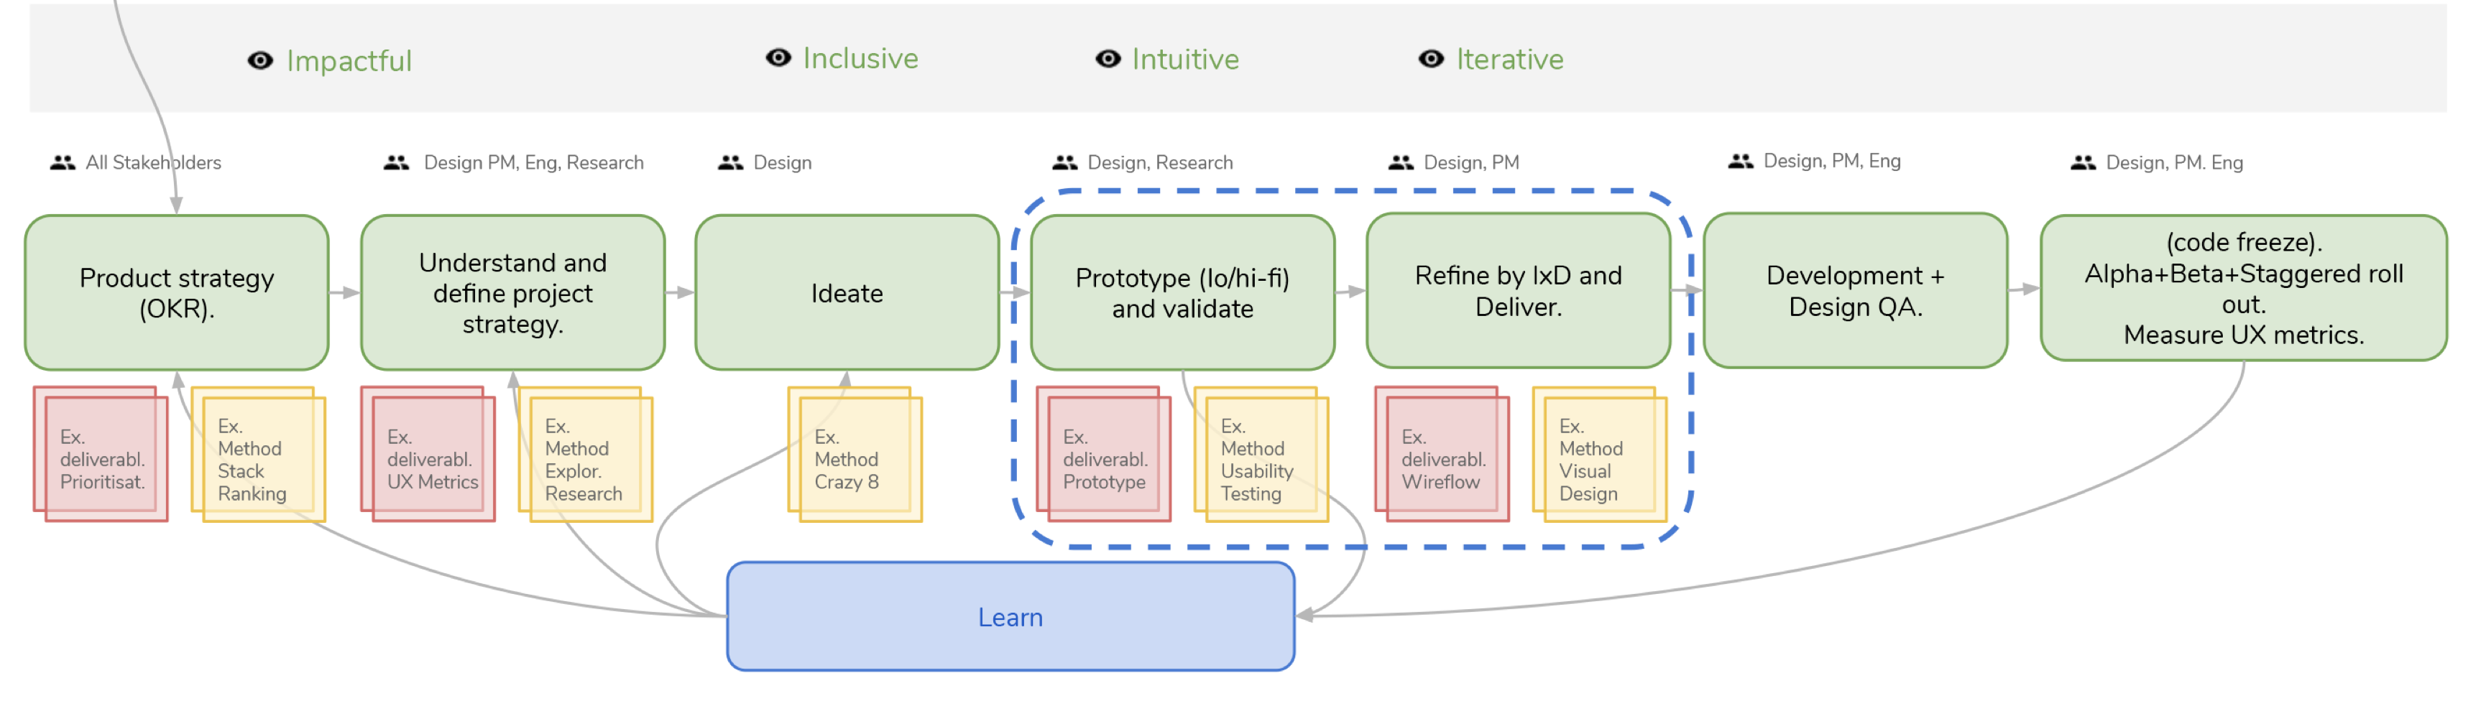Screen dimensions: 2468x701
Task: Click the eye icon beside Impactful
Action: coord(259,61)
